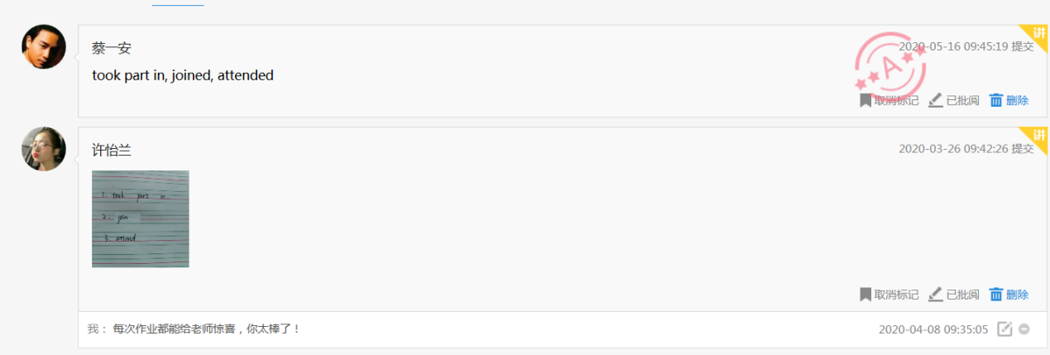The width and height of the screenshot is (1050, 355).
Task: Click the bookmark icon on 许怡兰's submission
Action: click(865, 295)
